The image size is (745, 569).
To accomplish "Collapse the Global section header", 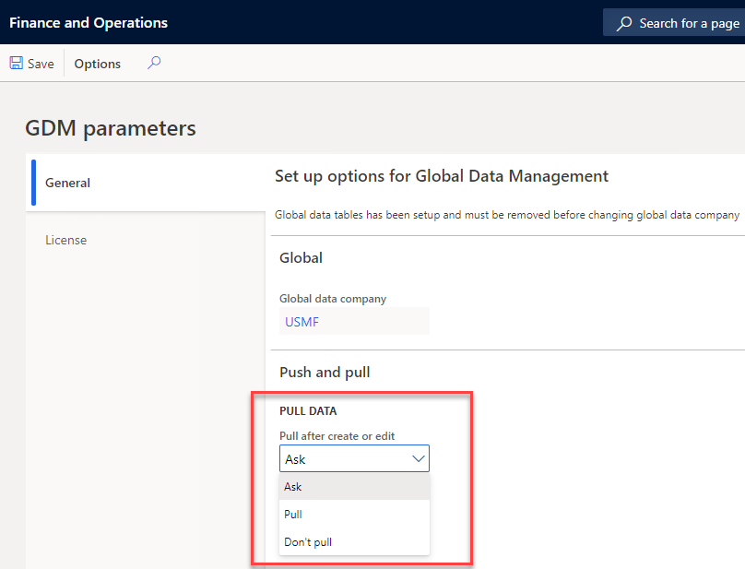I will tap(301, 257).
